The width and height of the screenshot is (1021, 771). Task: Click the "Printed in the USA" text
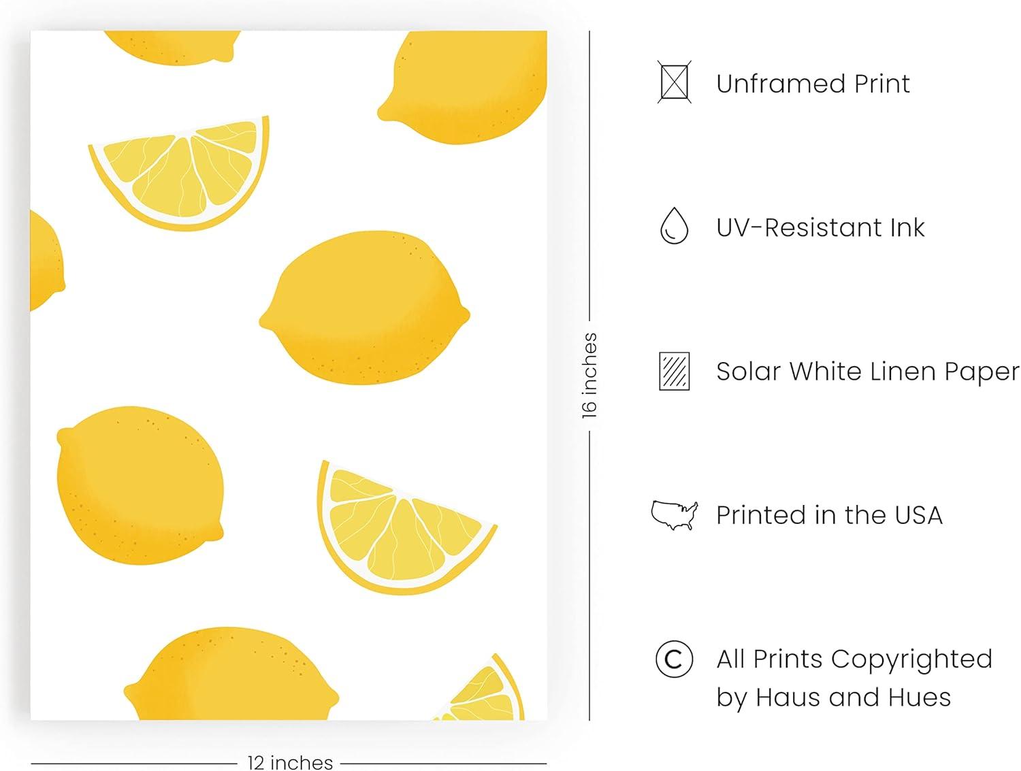(x=829, y=515)
